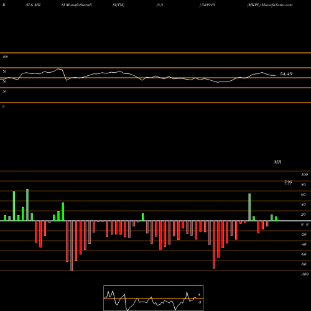Click the MR axis label 20
311x311 pixels.
click(x=304, y=215)
